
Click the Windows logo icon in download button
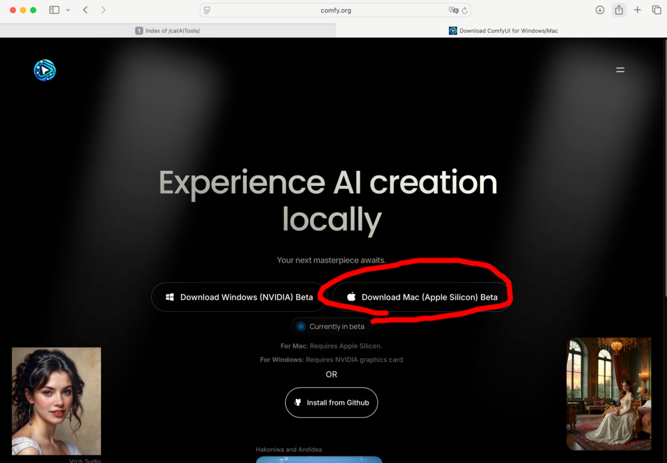[x=170, y=297]
